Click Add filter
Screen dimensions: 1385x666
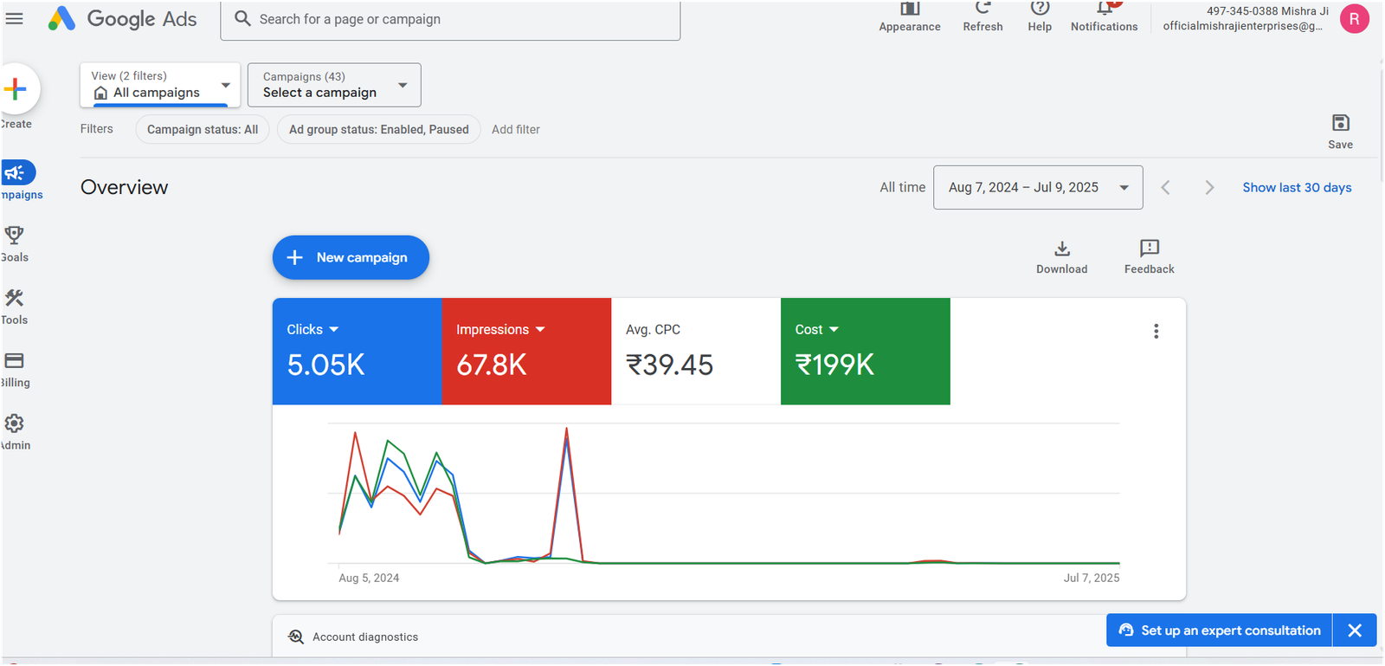(516, 129)
